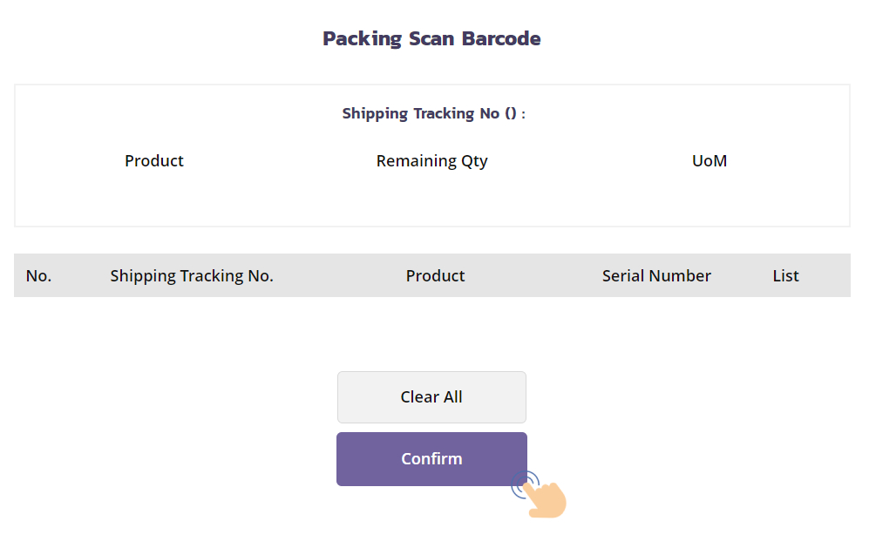Click the List column header
The width and height of the screenshot is (869, 548).
(785, 276)
